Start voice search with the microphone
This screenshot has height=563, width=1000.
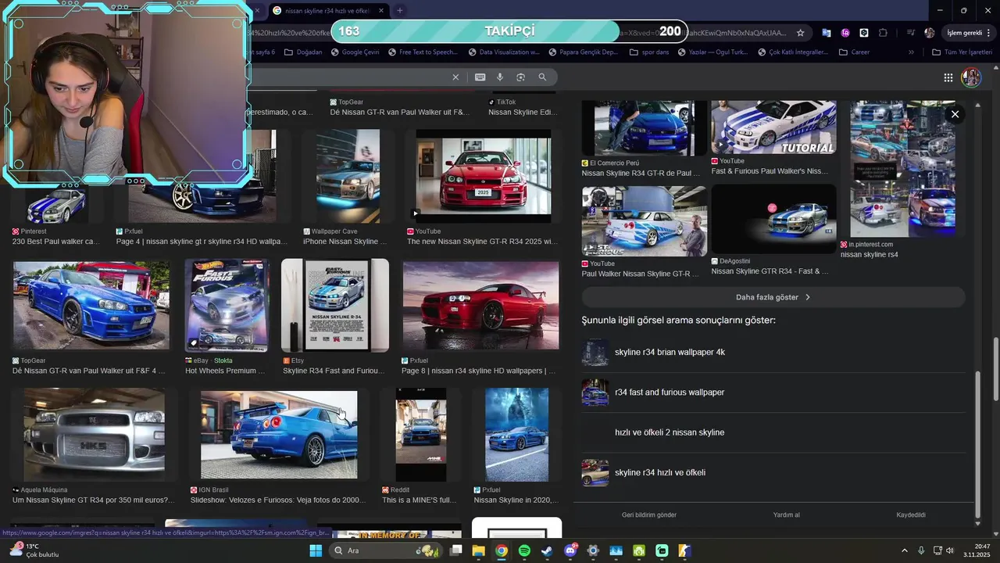coord(500,77)
